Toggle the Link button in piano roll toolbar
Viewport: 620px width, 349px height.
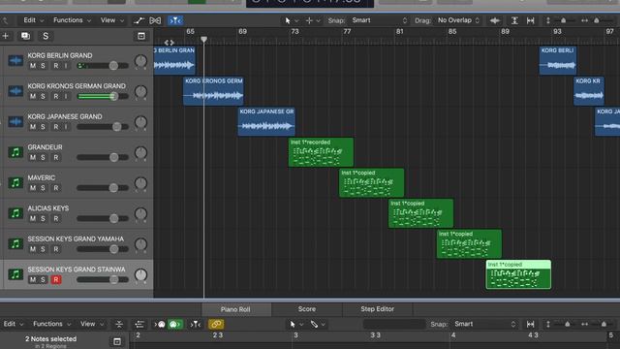(x=216, y=325)
